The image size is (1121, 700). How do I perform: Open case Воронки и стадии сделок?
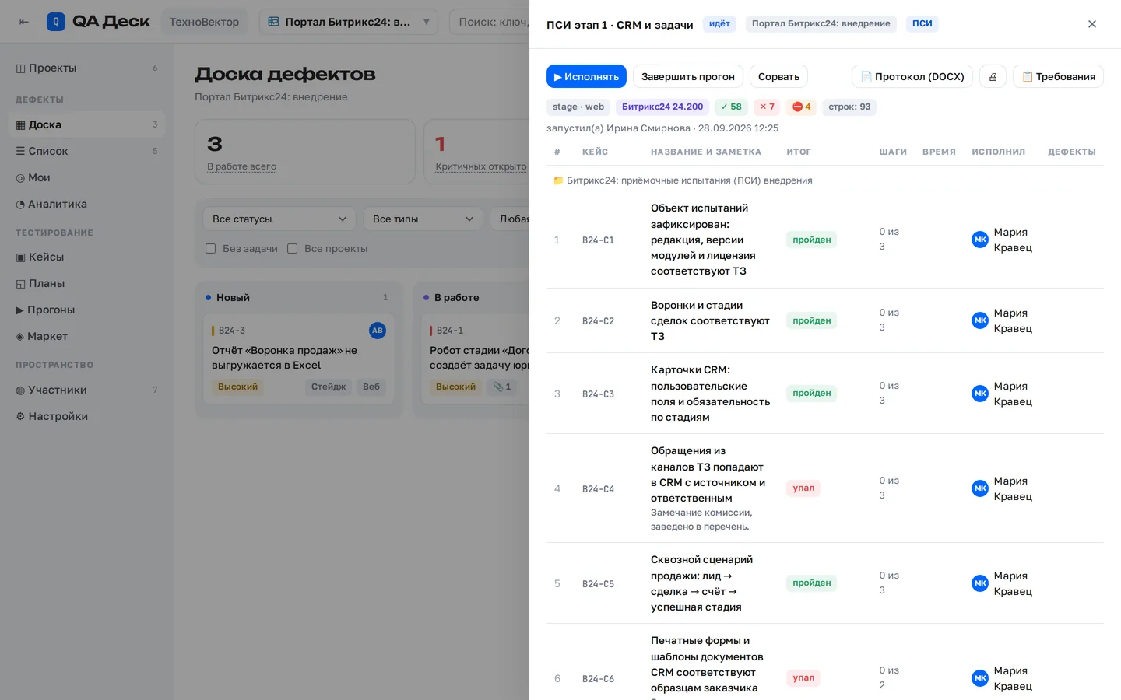click(710, 320)
